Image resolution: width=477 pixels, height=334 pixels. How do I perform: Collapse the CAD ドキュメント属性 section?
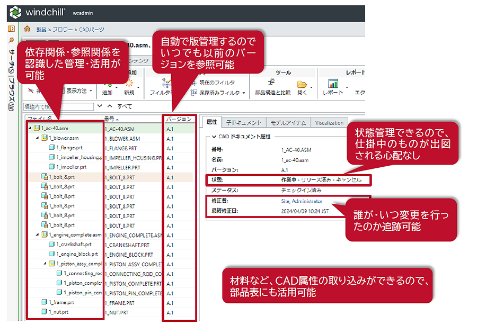[x=214, y=137]
